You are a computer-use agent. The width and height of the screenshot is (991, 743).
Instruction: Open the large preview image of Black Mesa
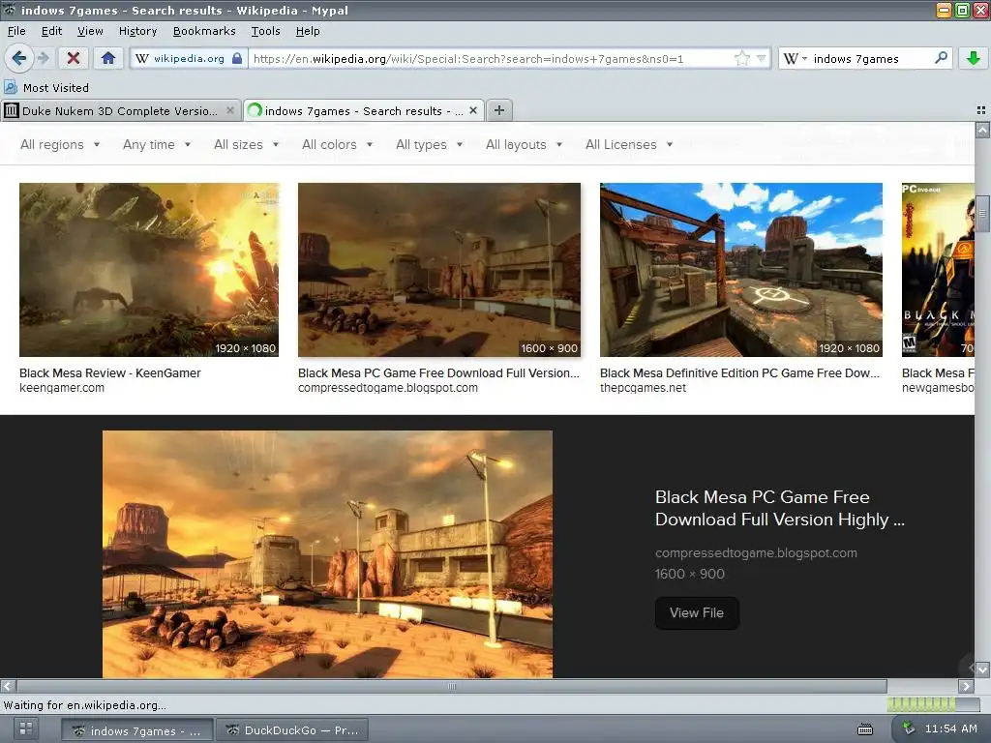click(x=327, y=554)
